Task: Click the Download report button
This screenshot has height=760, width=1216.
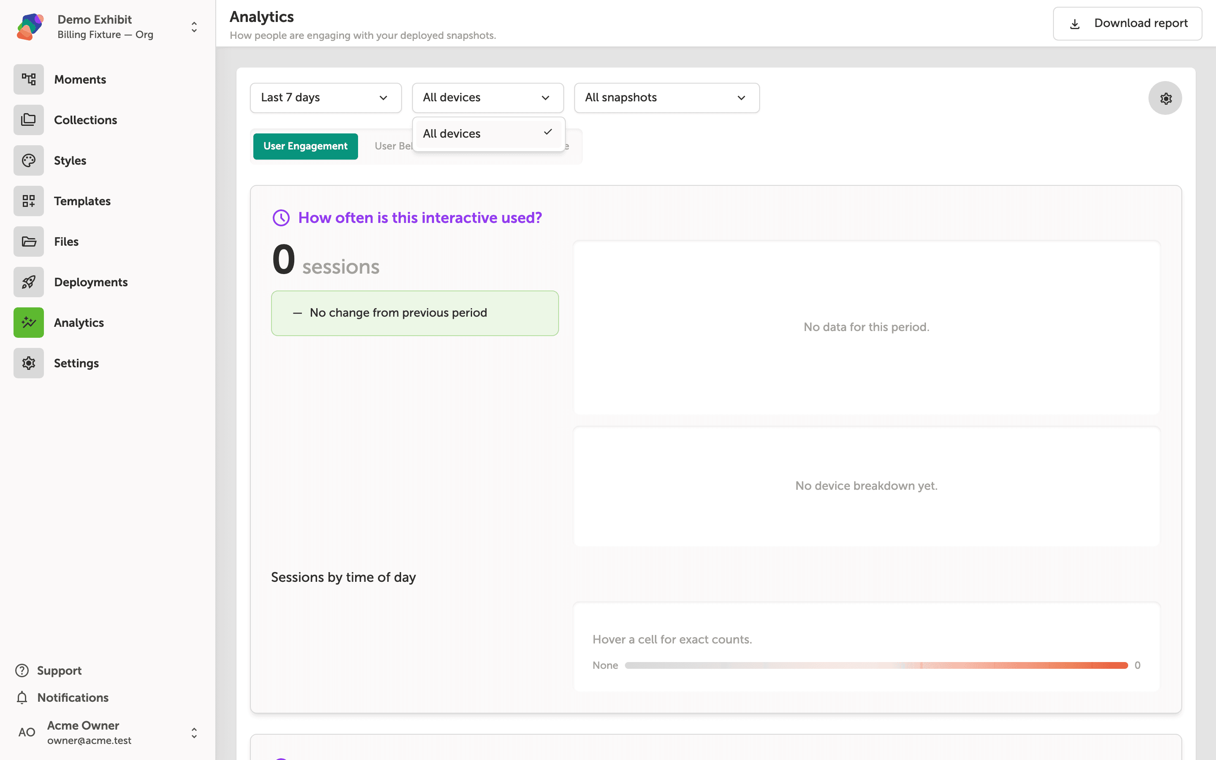Action: [x=1127, y=24]
